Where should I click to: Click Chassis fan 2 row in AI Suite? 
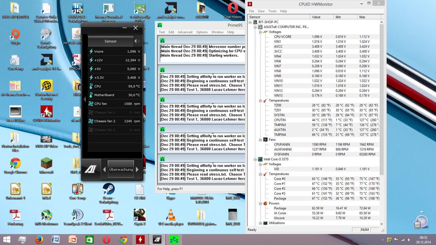pyautogui.click(x=115, y=121)
